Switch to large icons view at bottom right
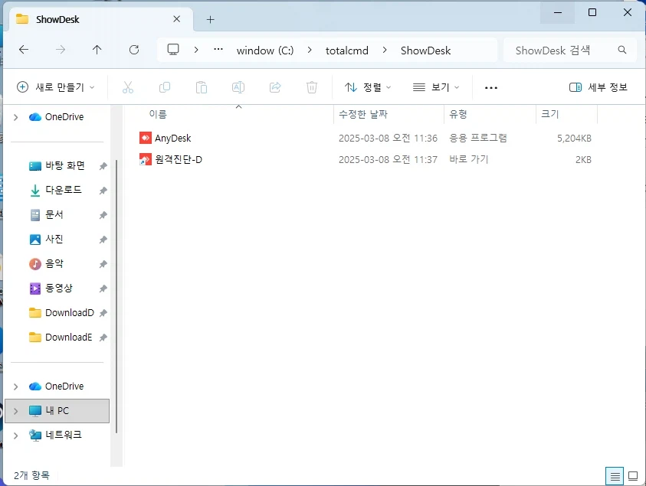Screen dimensions: 646x486 (x=635, y=475)
